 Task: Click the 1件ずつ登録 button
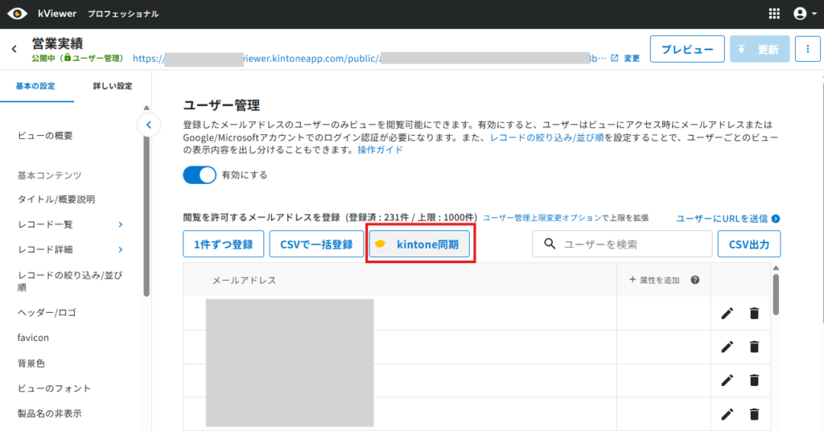click(224, 244)
